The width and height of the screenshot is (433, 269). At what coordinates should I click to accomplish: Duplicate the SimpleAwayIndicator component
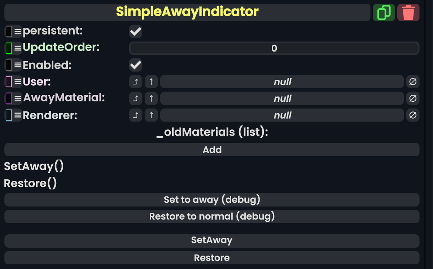click(384, 12)
